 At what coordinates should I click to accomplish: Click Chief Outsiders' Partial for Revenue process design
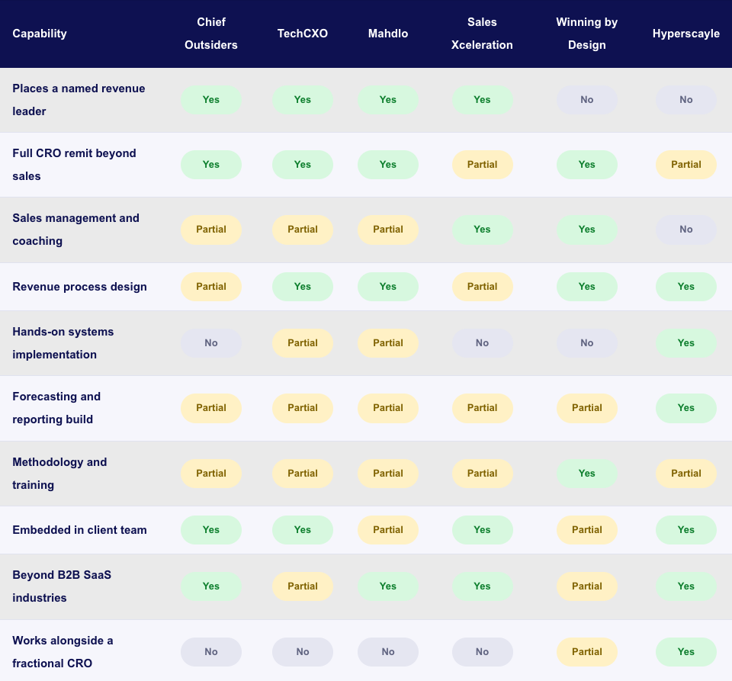click(211, 287)
